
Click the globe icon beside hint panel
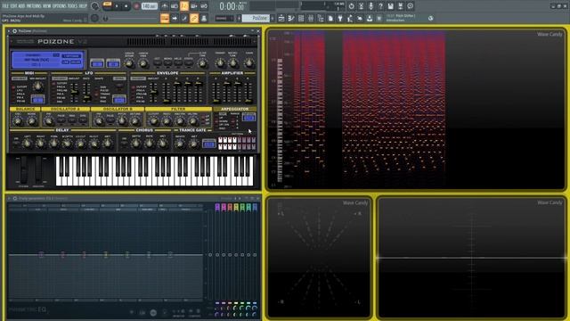[x=431, y=18]
